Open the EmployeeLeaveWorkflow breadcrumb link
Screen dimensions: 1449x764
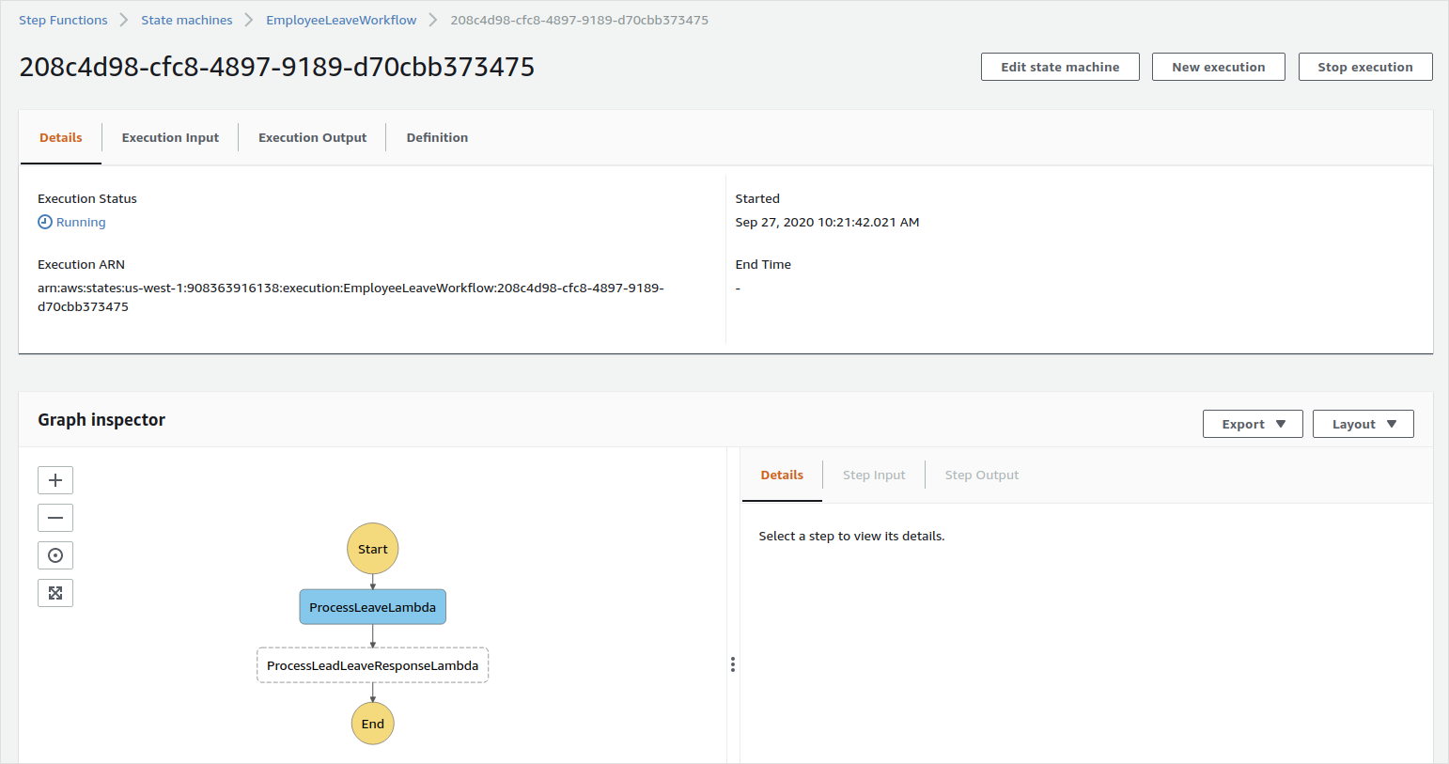pyautogui.click(x=340, y=19)
